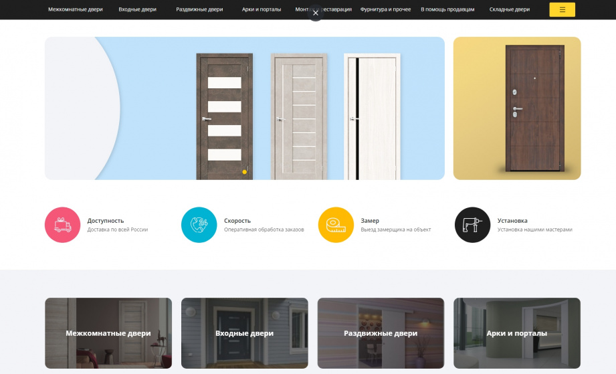Click text Выезд замерщика на объект

pyautogui.click(x=395, y=229)
